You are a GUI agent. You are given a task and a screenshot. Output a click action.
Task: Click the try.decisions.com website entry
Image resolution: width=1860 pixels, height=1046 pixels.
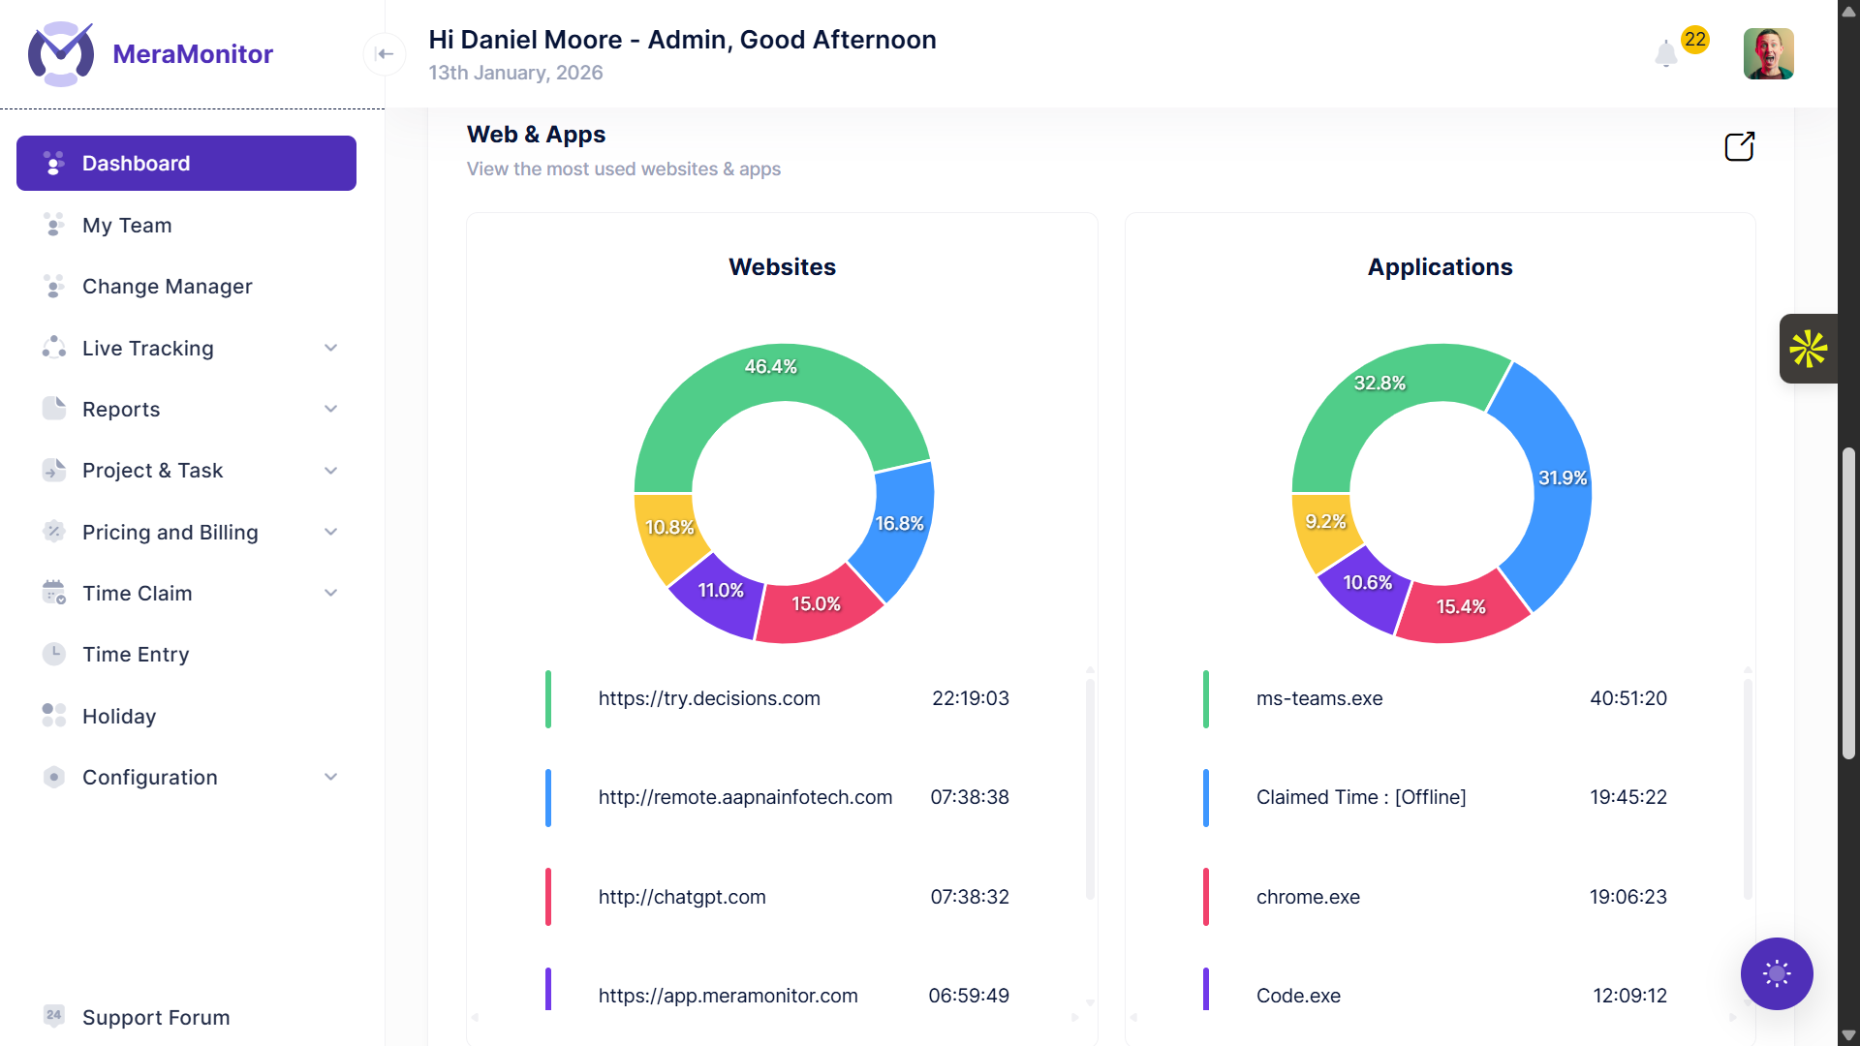[708, 698]
